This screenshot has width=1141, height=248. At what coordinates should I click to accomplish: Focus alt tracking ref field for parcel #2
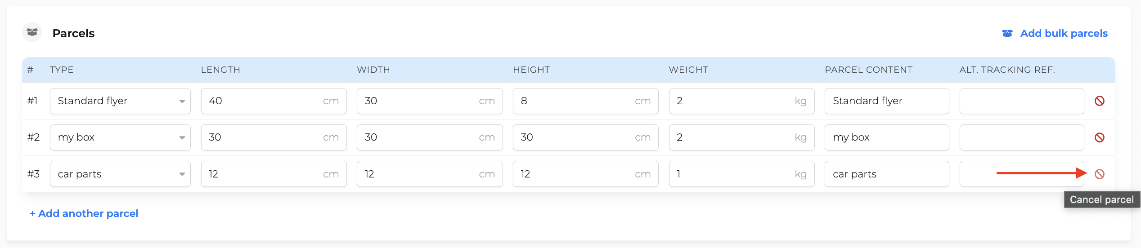click(x=1022, y=137)
